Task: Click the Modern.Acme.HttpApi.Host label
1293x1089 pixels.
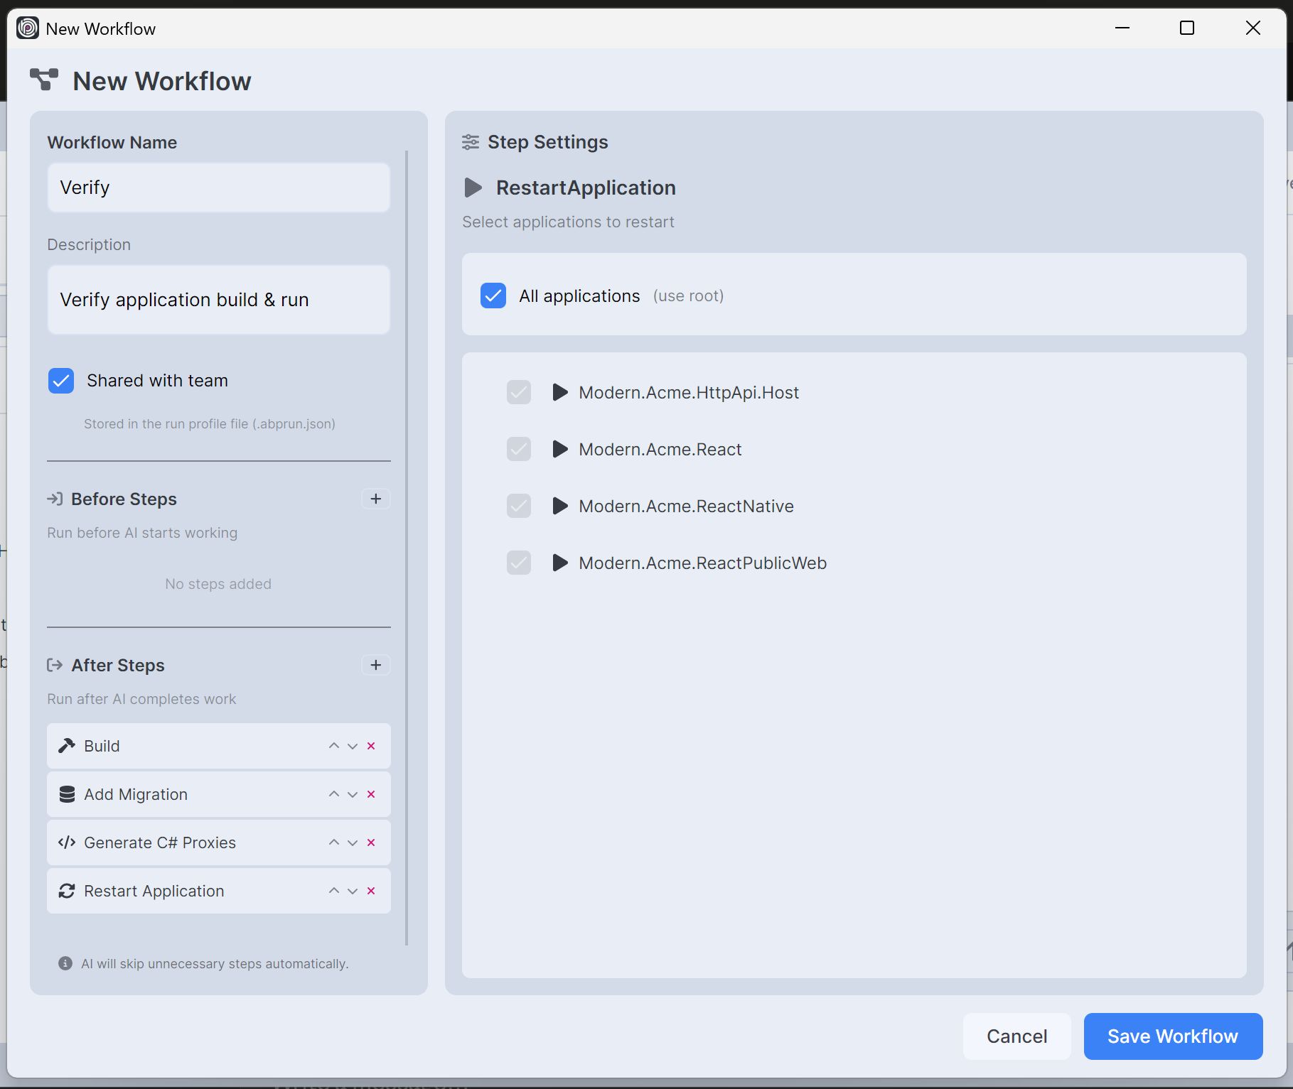Action: pyautogui.click(x=689, y=392)
